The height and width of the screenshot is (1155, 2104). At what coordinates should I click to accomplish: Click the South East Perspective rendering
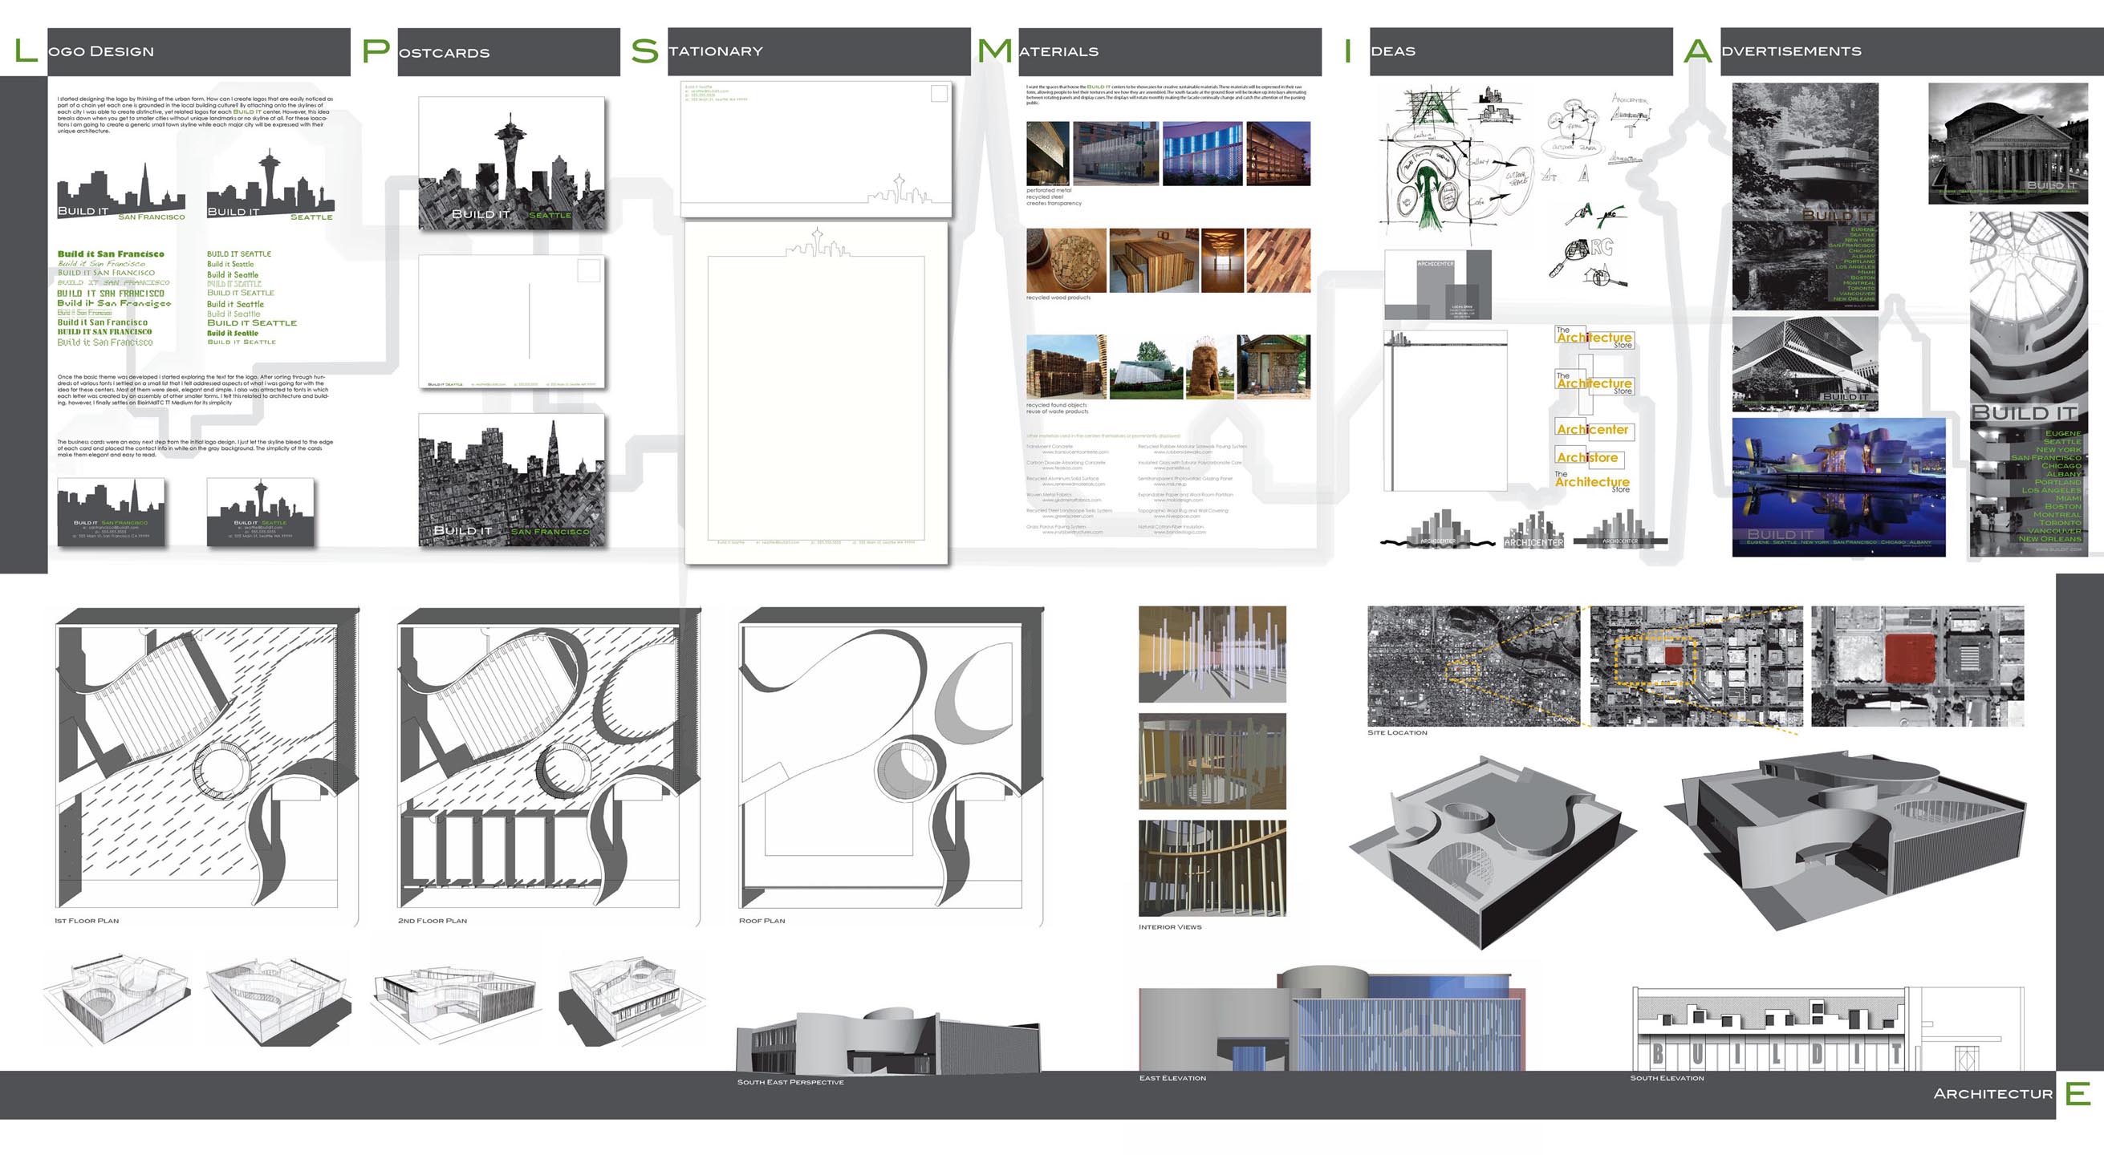(x=888, y=1043)
